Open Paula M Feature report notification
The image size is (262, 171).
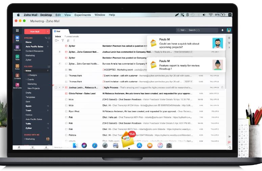click(x=186, y=65)
